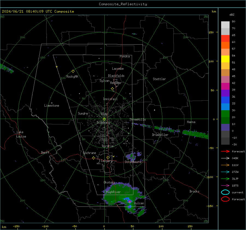Viewport: 246px width, 230px height.
Task: Click the Stettler city label
Action: 159,79
